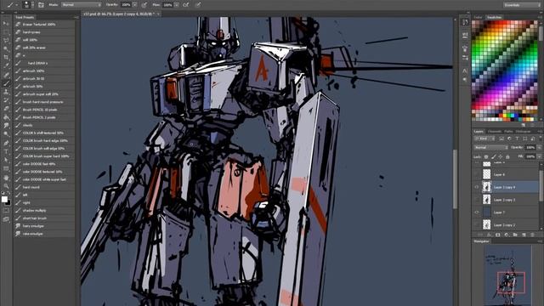Toggle the Brush panel icon

click(41, 4)
